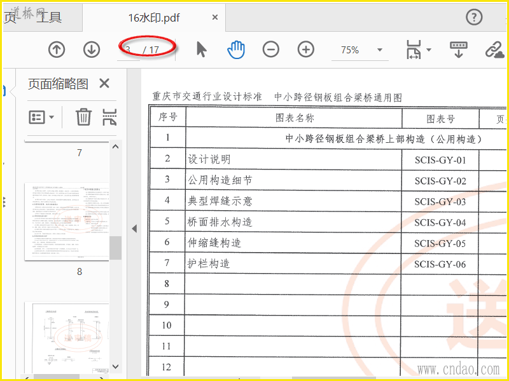
Task: Click the share link cloud icon
Action: (x=495, y=50)
